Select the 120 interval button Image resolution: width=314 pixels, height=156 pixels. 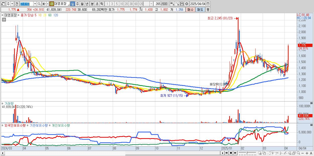[x=141, y=4]
